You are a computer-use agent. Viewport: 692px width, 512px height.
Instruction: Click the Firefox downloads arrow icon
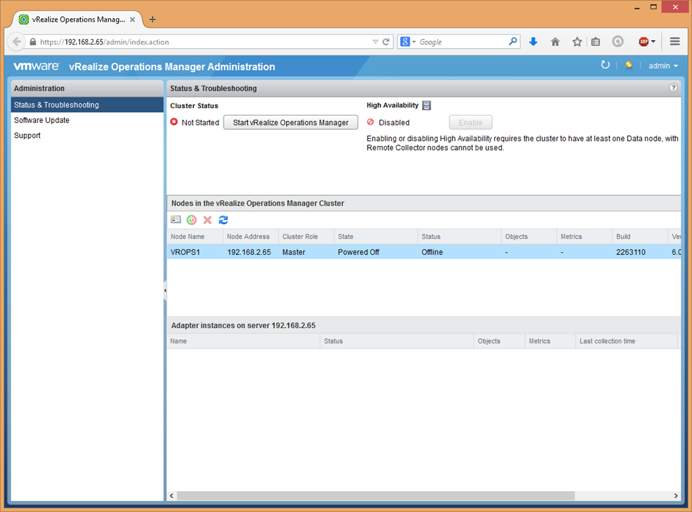click(x=533, y=42)
